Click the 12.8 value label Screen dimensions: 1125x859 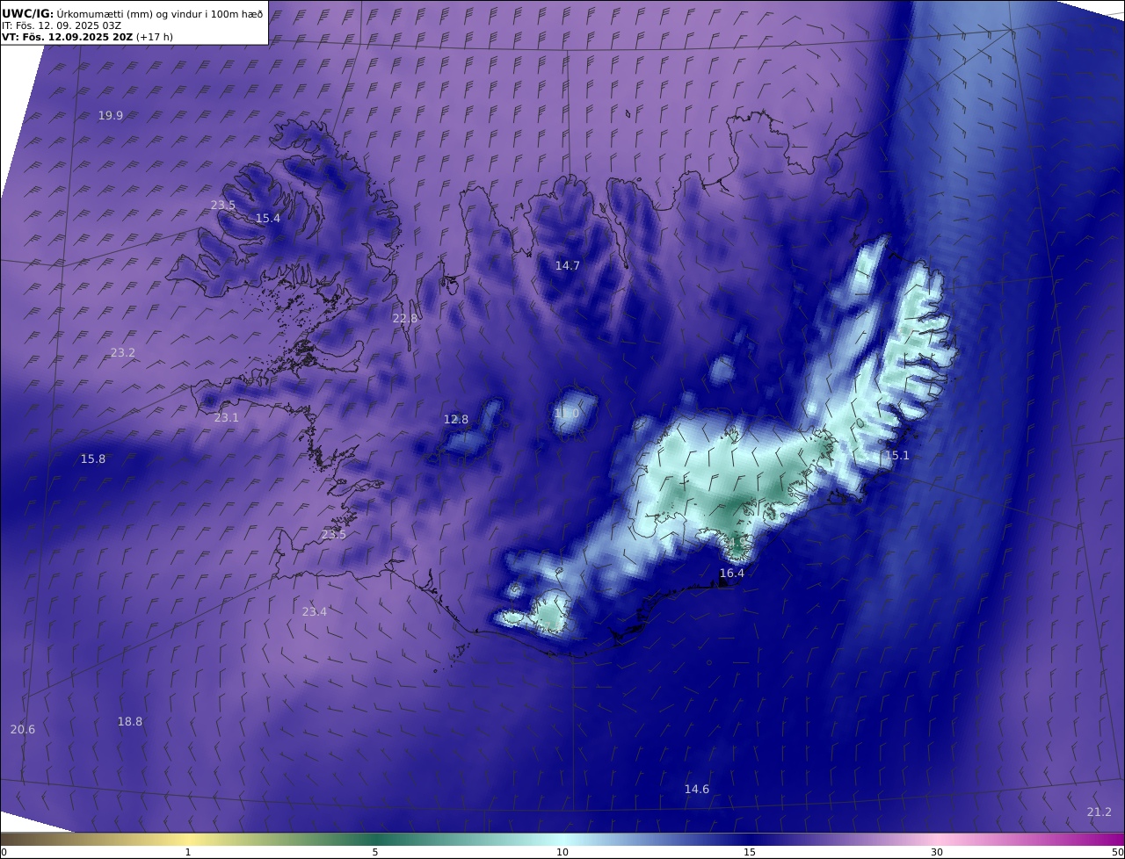click(x=456, y=419)
